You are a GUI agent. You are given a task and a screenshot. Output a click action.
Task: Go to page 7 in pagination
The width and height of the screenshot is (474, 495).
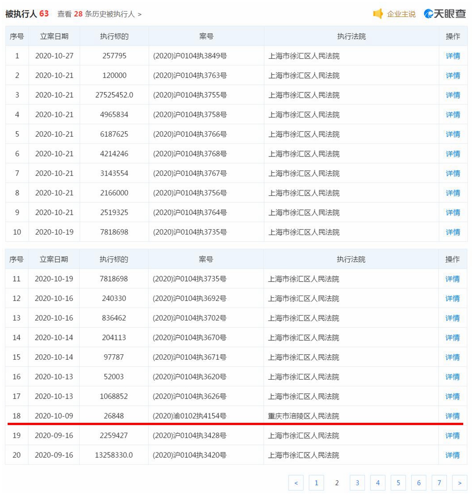(x=439, y=483)
